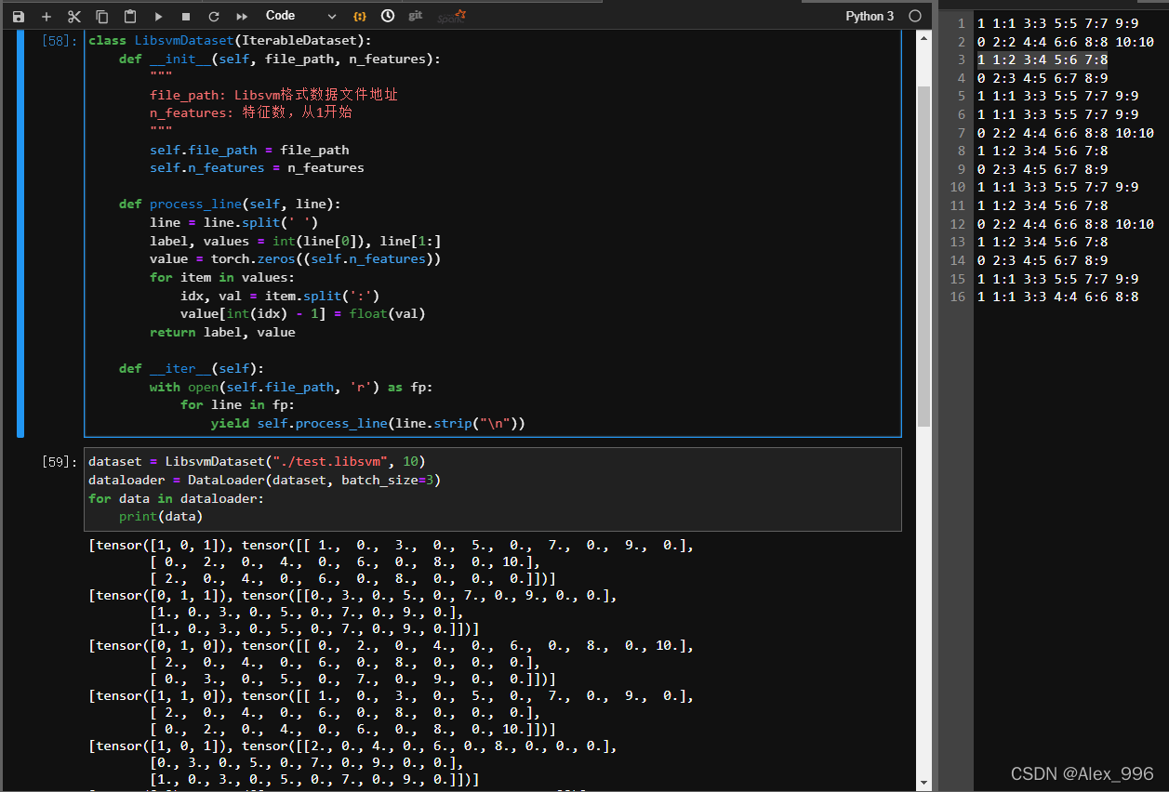1169x792 pixels.
Task: Click the clock icon in the toolbar
Action: point(388,16)
